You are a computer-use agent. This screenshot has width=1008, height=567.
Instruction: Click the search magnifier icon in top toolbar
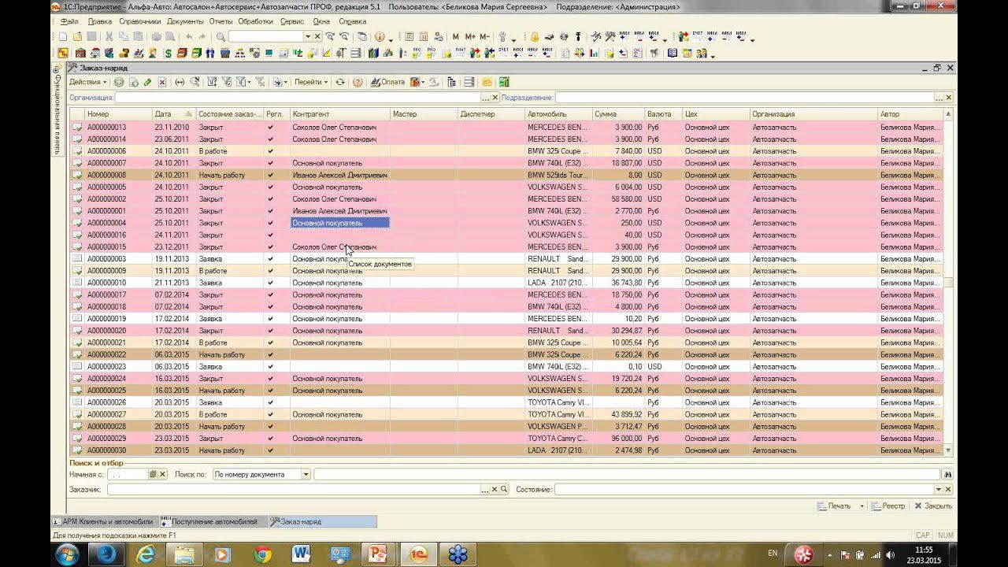click(220, 37)
